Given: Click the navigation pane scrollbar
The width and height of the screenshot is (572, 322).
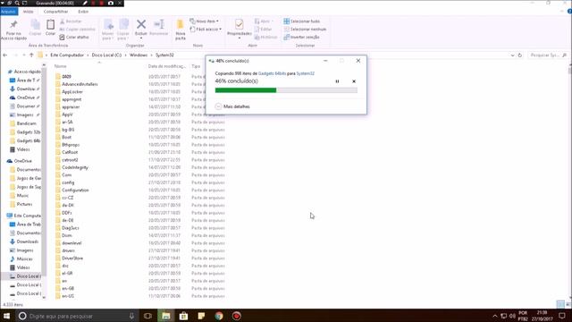Looking at the screenshot, I should (44, 172).
